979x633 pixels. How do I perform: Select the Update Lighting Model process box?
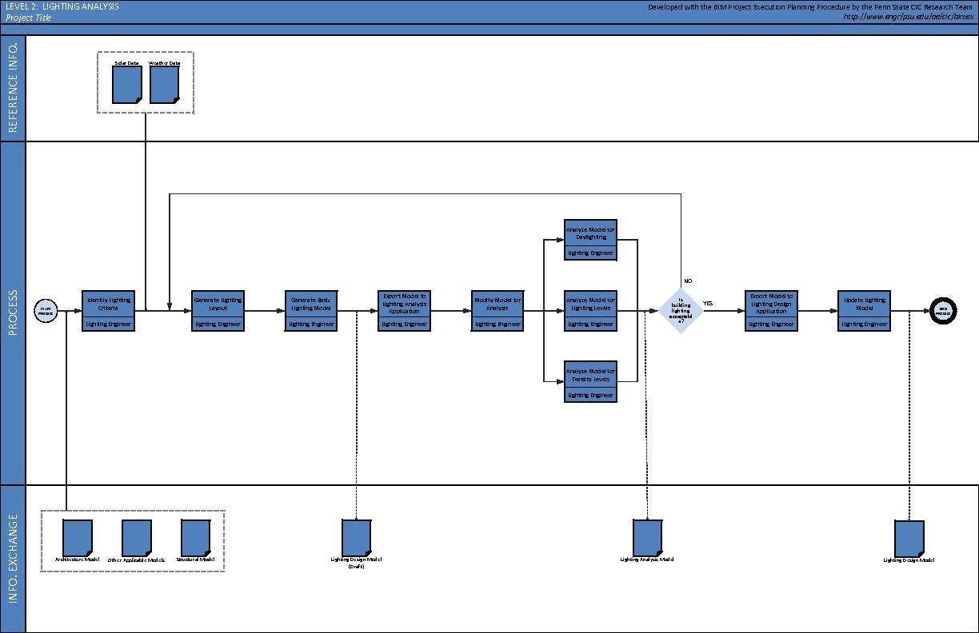pyautogui.click(x=865, y=310)
